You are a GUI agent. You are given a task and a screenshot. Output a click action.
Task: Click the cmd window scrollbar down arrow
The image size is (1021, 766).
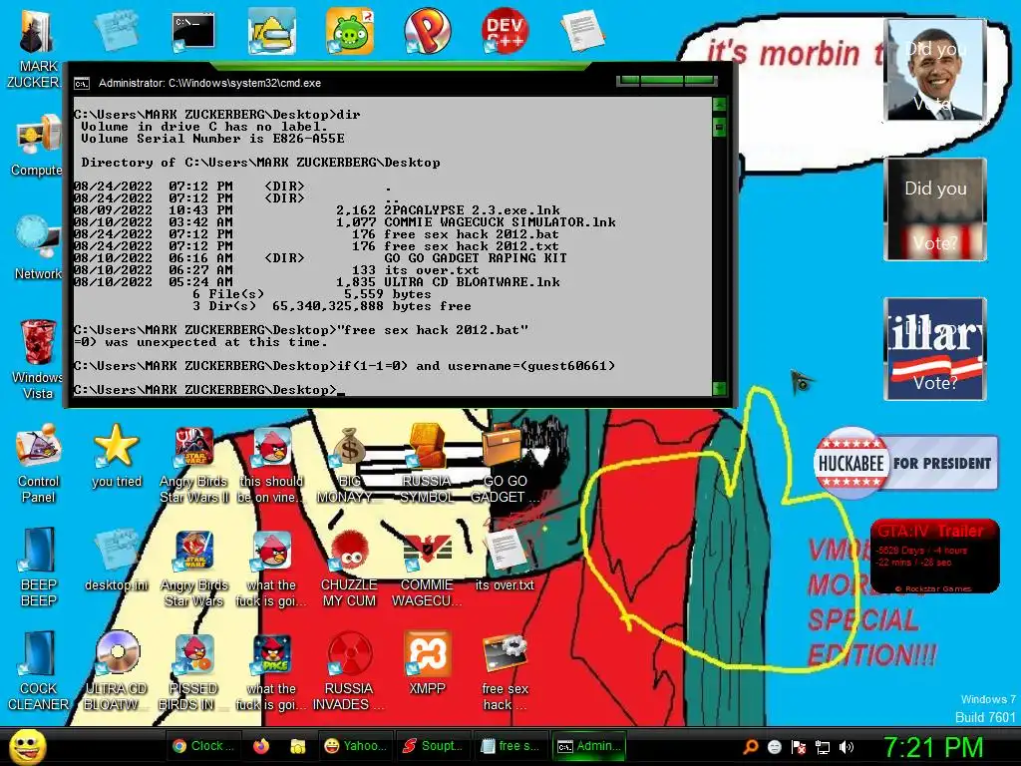(719, 389)
